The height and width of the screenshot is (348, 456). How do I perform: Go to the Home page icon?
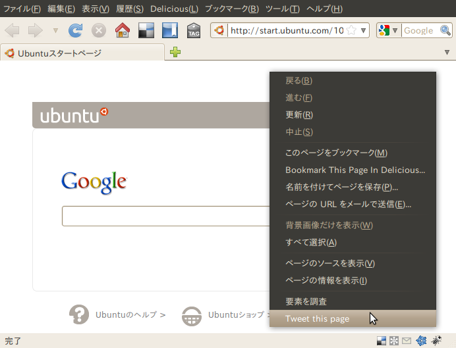[x=123, y=30]
